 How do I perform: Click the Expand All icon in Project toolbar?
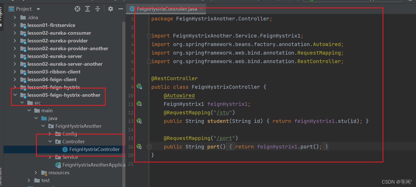click(x=88, y=9)
